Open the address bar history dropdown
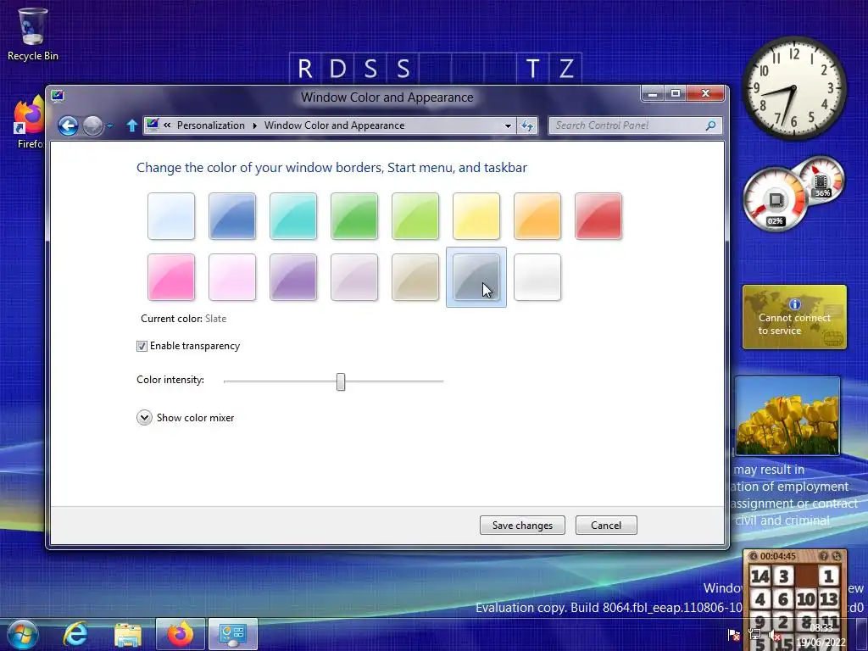 click(508, 125)
